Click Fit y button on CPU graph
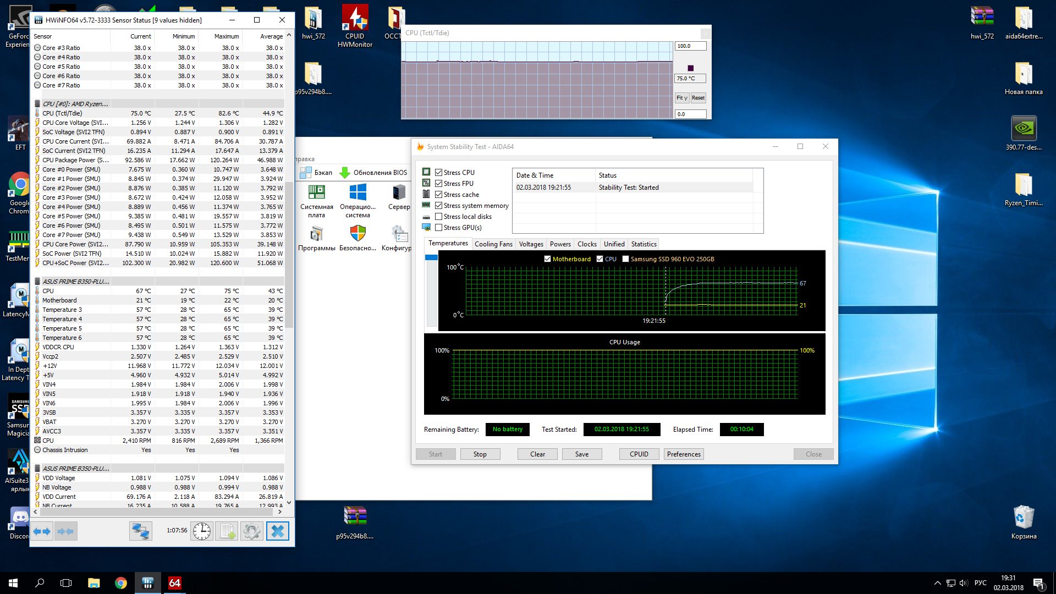Image resolution: width=1056 pixels, height=594 pixels. tap(681, 98)
